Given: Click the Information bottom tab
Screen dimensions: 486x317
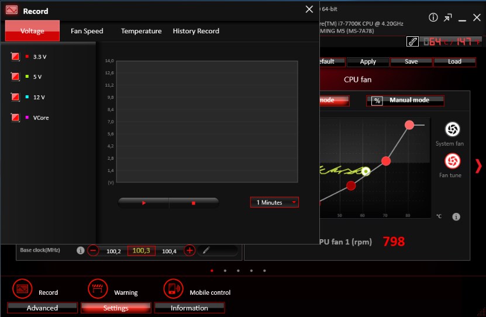Looking at the screenshot, I should (189, 308).
